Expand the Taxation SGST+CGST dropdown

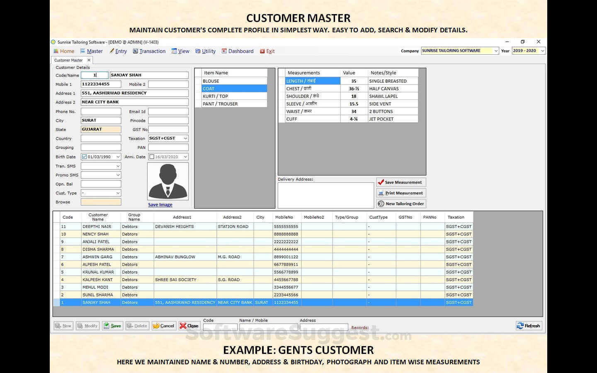tap(185, 138)
